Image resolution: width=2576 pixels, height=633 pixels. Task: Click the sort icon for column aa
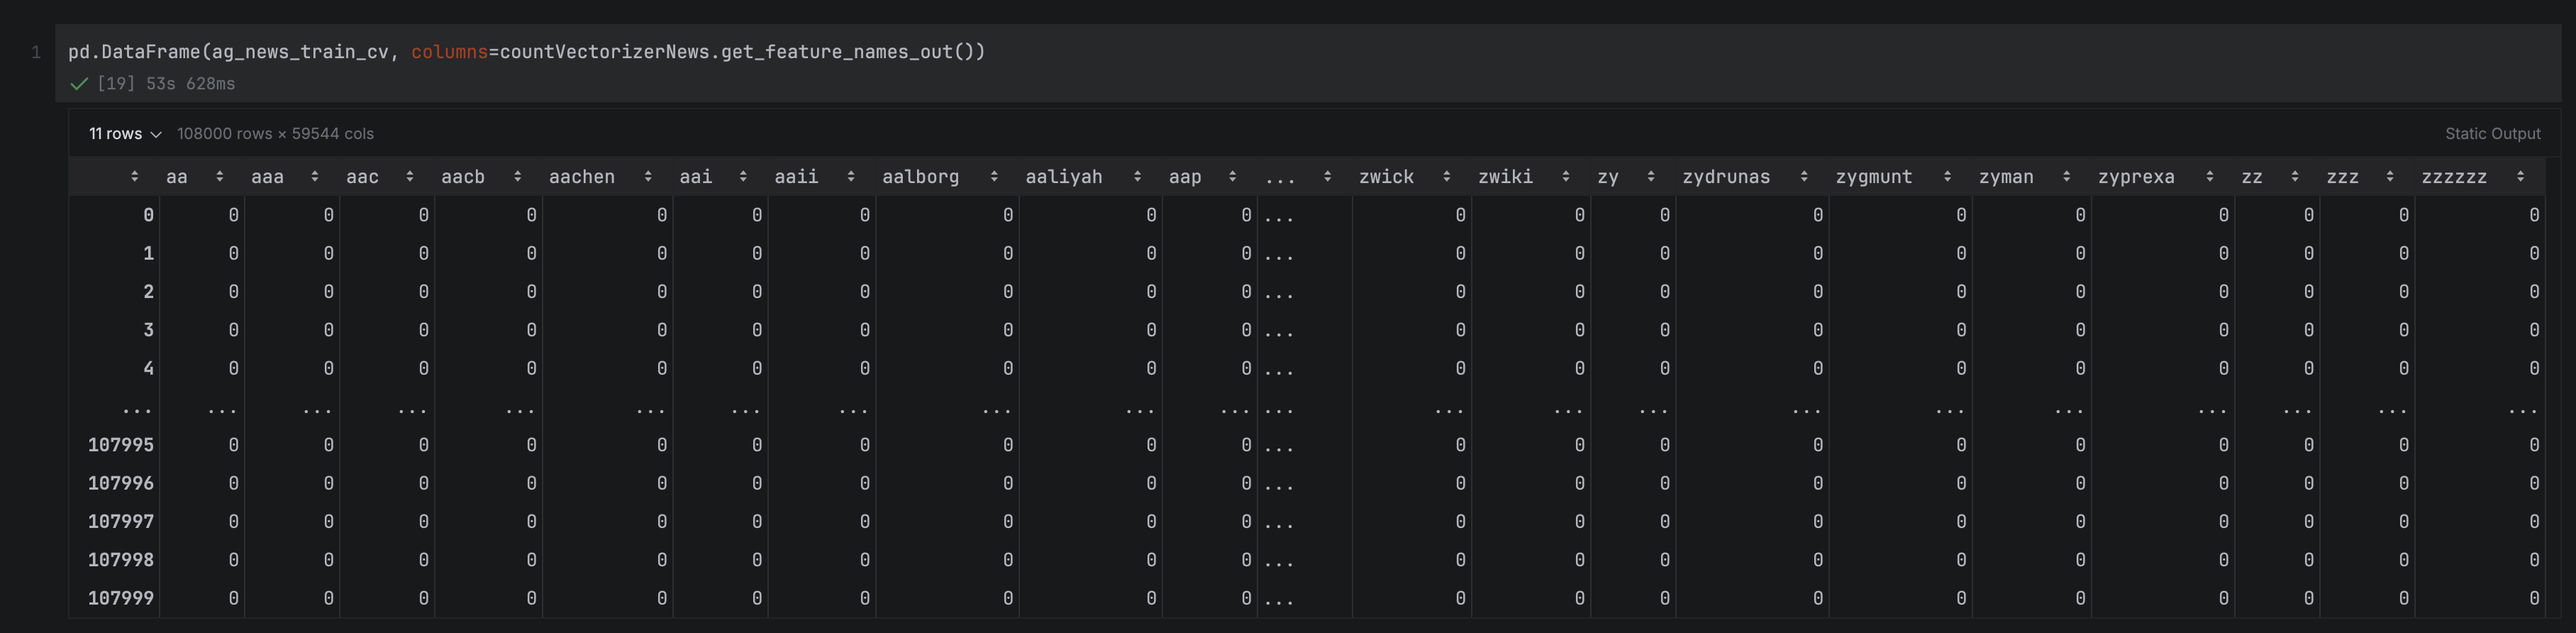click(219, 177)
